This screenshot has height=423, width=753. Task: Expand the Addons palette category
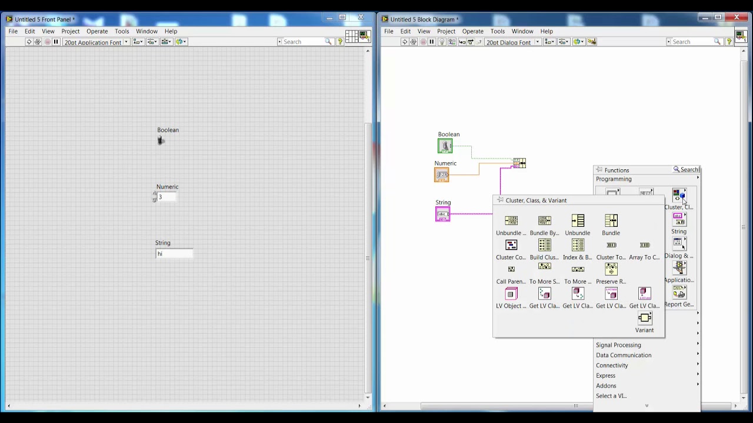coord(647,386)
